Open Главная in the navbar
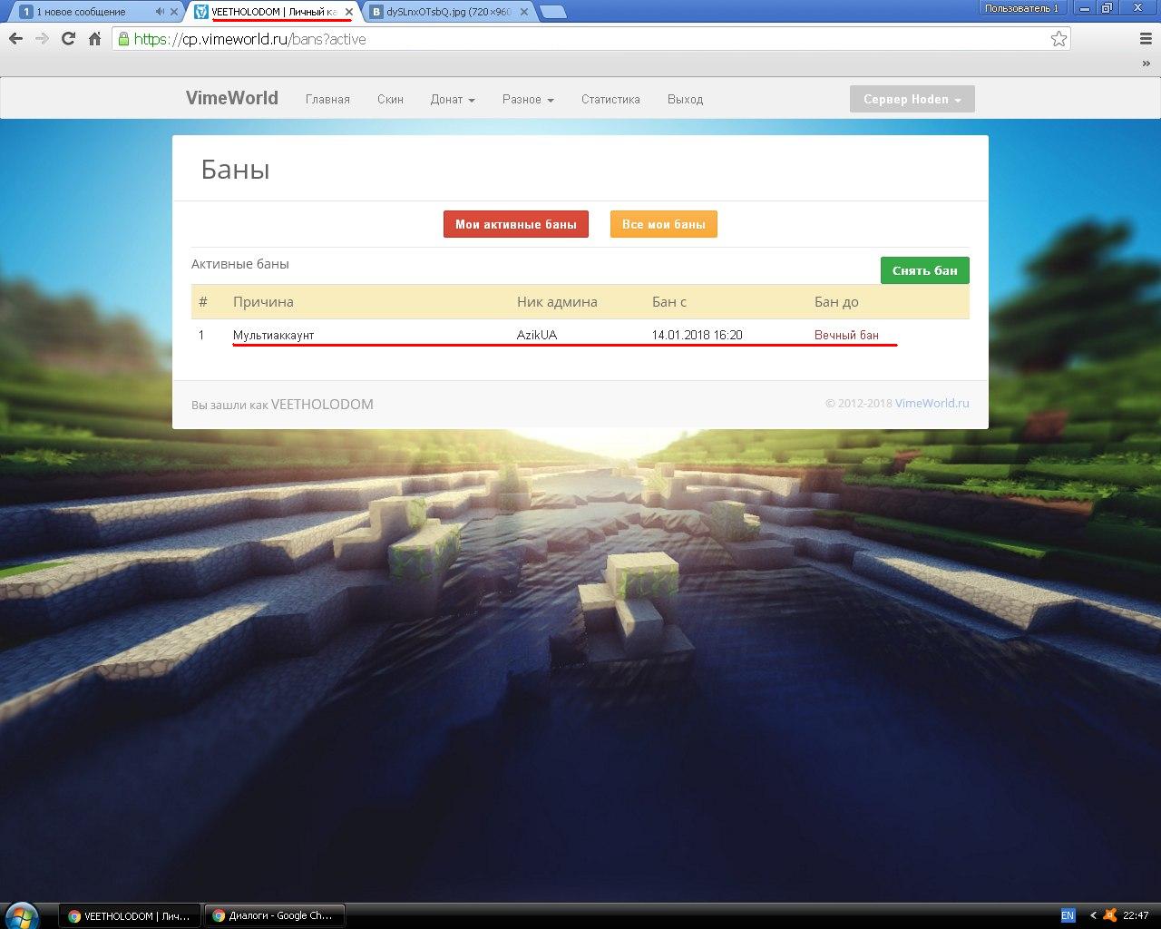Screen dimensions: 1161x929 pyautogui.click(x=327, y=100)
